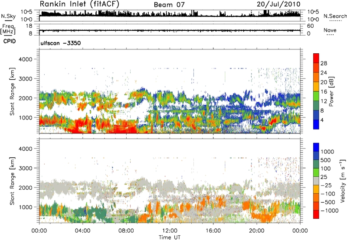347x240 pixels.
Task: Click the '16:00' time axis tick label
Action: point(213,231)
